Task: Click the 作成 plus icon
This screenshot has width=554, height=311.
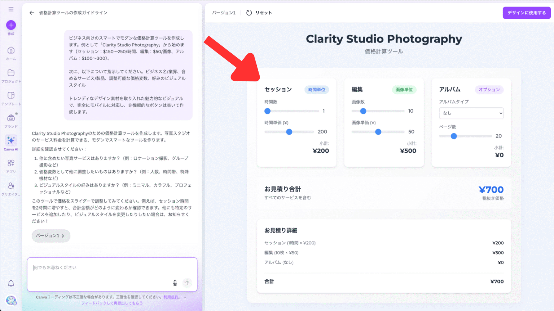Action: tap(11, 25)
